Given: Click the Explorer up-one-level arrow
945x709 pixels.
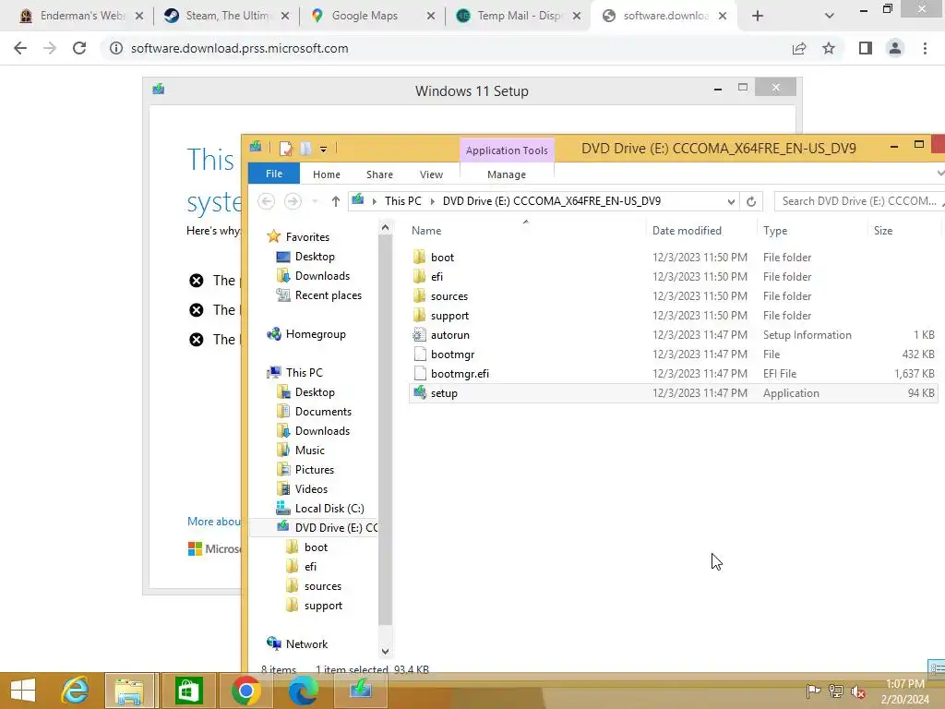Looking at the screenshot, I should (x=336, y=201).
